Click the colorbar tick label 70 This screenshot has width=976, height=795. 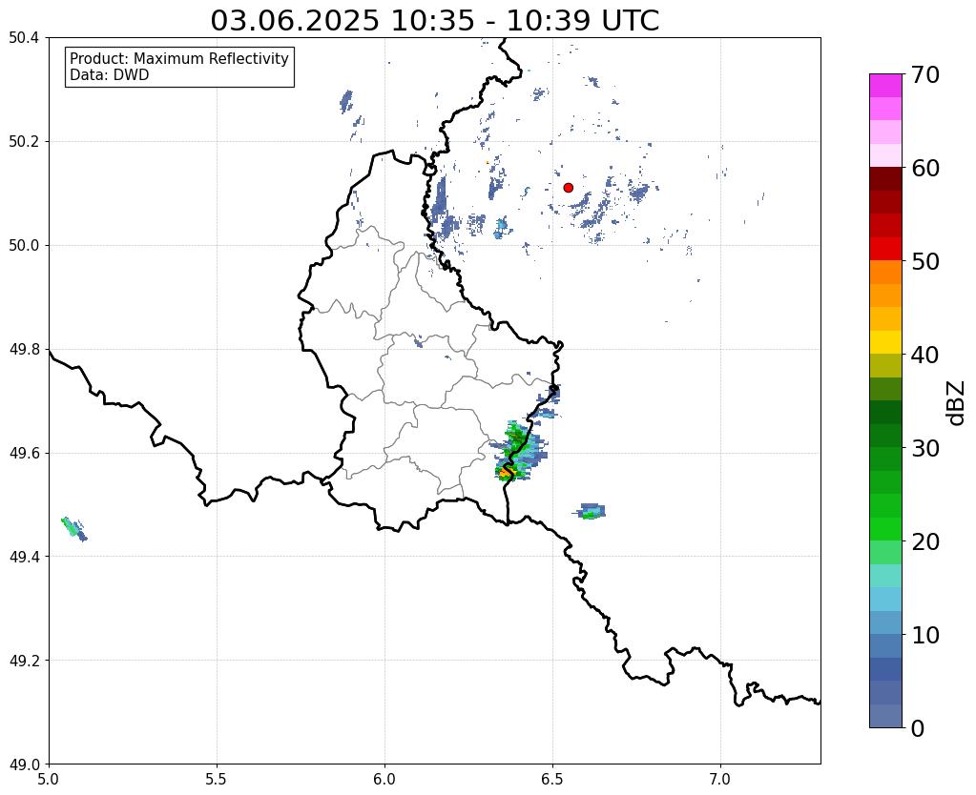(925, 74)
